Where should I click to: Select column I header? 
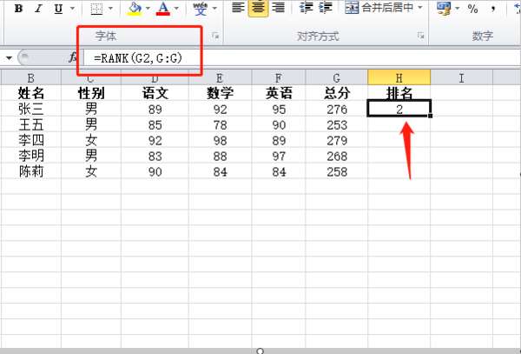pyautogui.click(x=461, y=78)
